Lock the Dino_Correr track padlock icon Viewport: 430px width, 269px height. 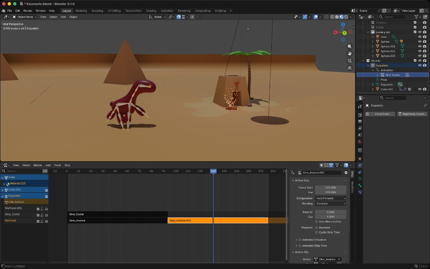click(42, 215)
